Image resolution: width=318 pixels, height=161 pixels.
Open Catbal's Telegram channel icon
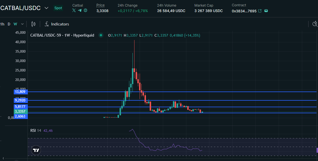point(80,10)
